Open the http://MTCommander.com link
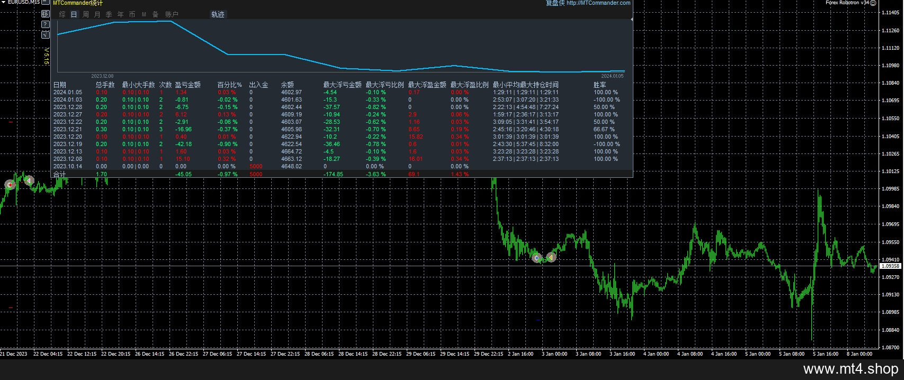 (598, 3)
